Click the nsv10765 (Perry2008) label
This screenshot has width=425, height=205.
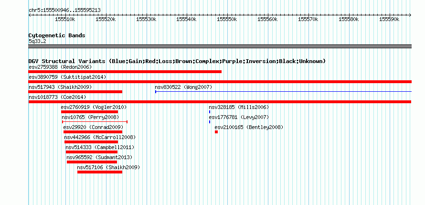click(x=90, y=117)
